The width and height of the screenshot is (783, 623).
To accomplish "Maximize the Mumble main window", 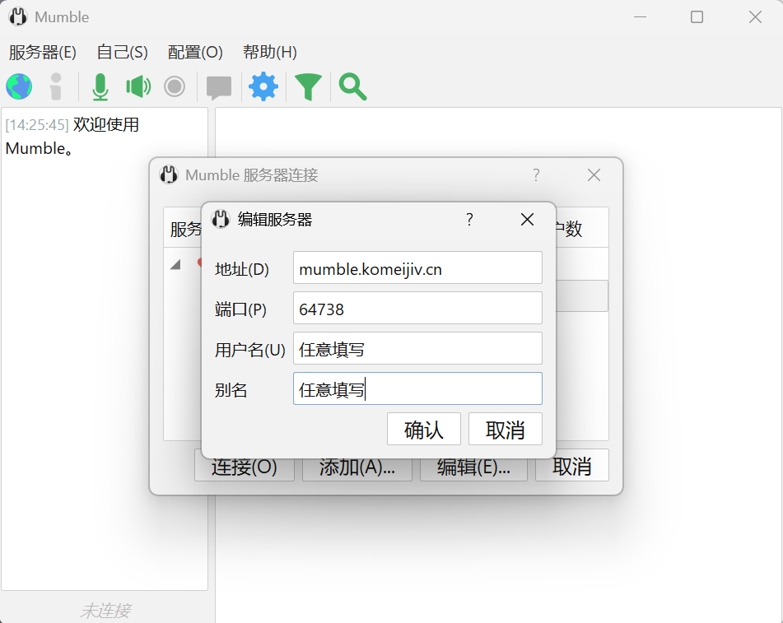I will pos(697,17).
